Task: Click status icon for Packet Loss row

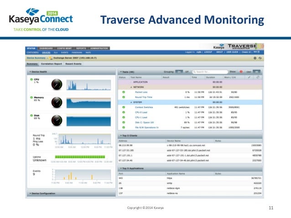Action: (124, 92)
